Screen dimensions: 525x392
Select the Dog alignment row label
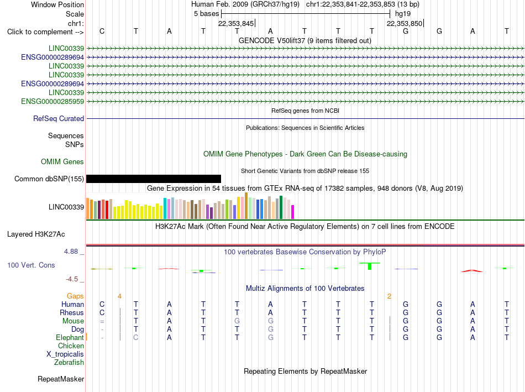tap(78, 330)
